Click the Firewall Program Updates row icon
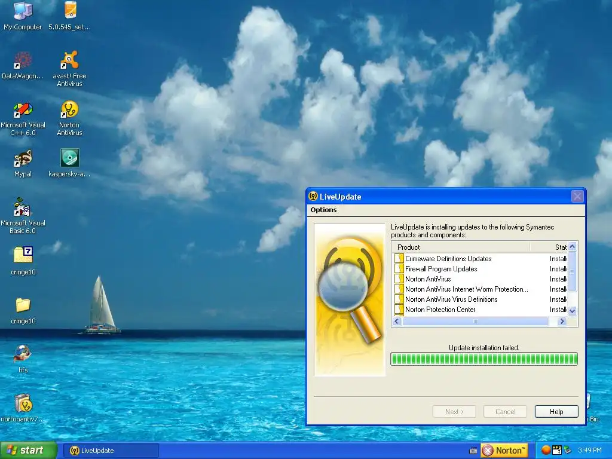Image resolution: width=612 pixels, height=459 pixels. [x=399, y=268]
